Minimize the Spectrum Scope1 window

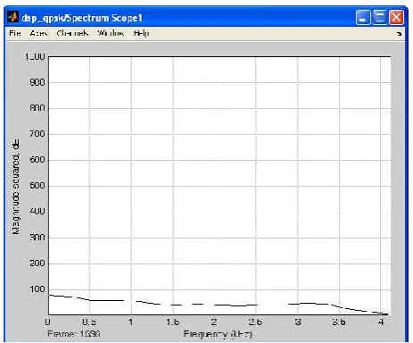pos(363,17)
